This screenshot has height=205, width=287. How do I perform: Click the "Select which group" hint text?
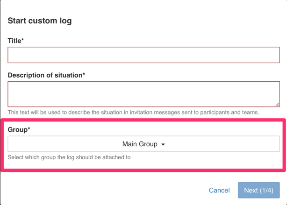point(69,157)
